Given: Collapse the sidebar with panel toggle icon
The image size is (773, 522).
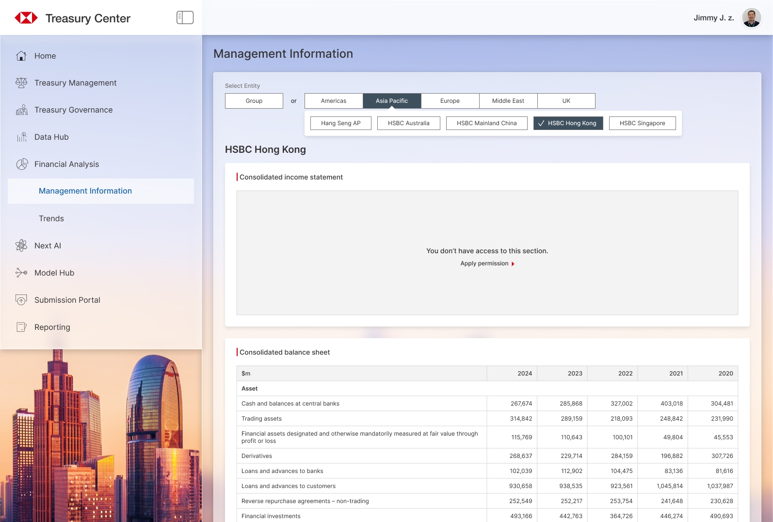Looking at the screenshot, I should click(185, 17).
